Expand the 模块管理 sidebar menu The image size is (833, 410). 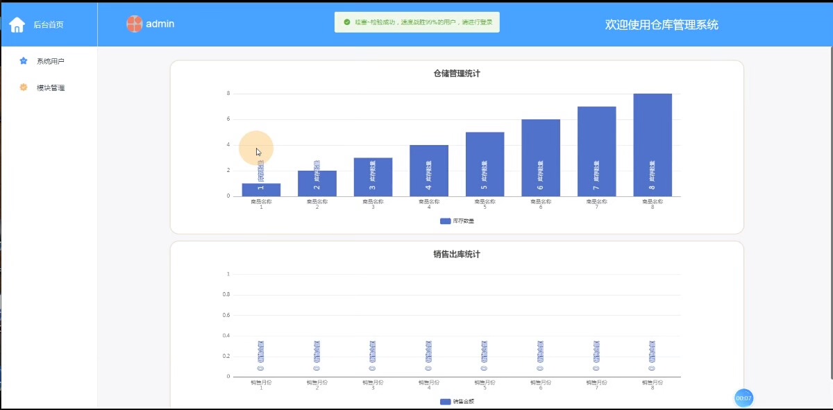pyautogui.click(x=50, y=87)
